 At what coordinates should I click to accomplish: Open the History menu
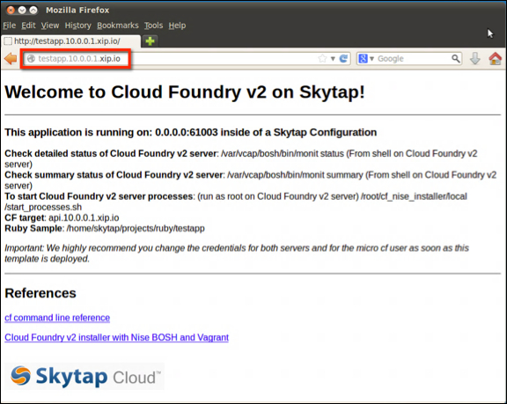tap(78, 26)
